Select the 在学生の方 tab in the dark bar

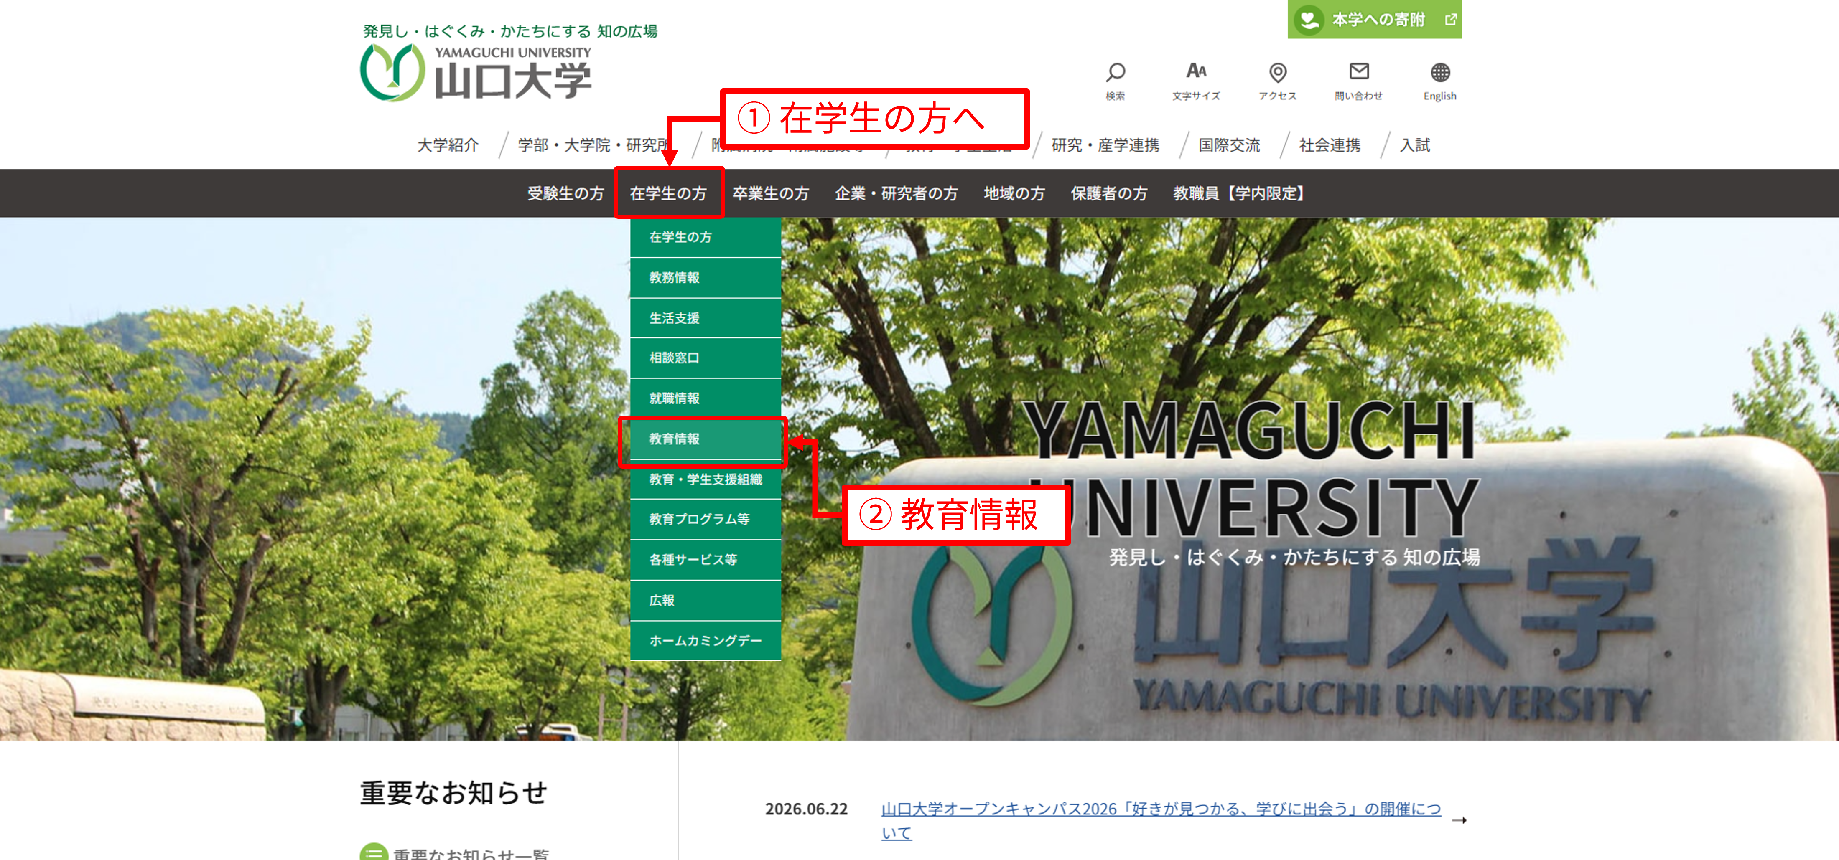tap(668, 193)
